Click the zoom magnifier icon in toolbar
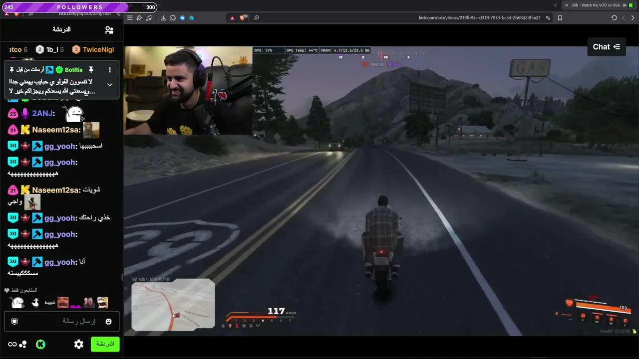 coord(257,18)
